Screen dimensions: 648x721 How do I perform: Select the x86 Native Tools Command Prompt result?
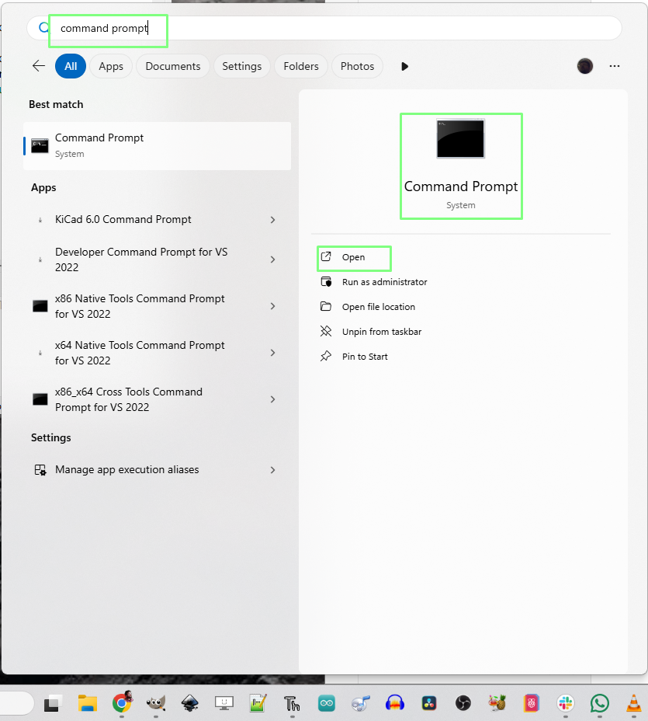pos(157,306)
